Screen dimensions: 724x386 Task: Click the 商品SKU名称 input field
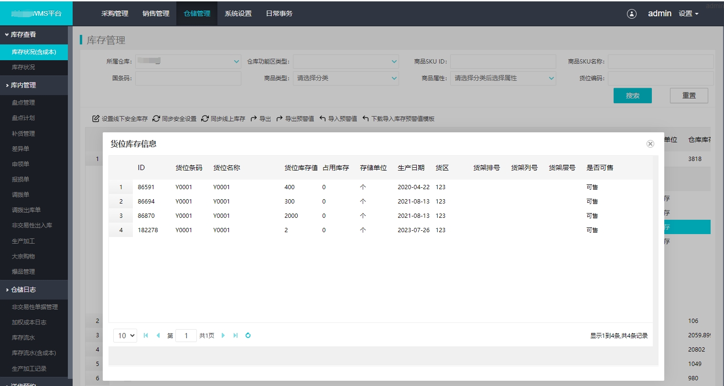(660, 62)
